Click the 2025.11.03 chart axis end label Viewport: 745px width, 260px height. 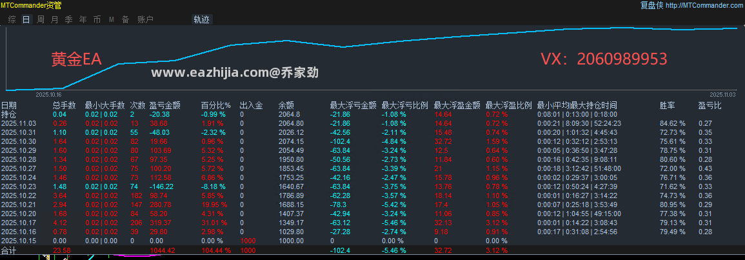722,94
